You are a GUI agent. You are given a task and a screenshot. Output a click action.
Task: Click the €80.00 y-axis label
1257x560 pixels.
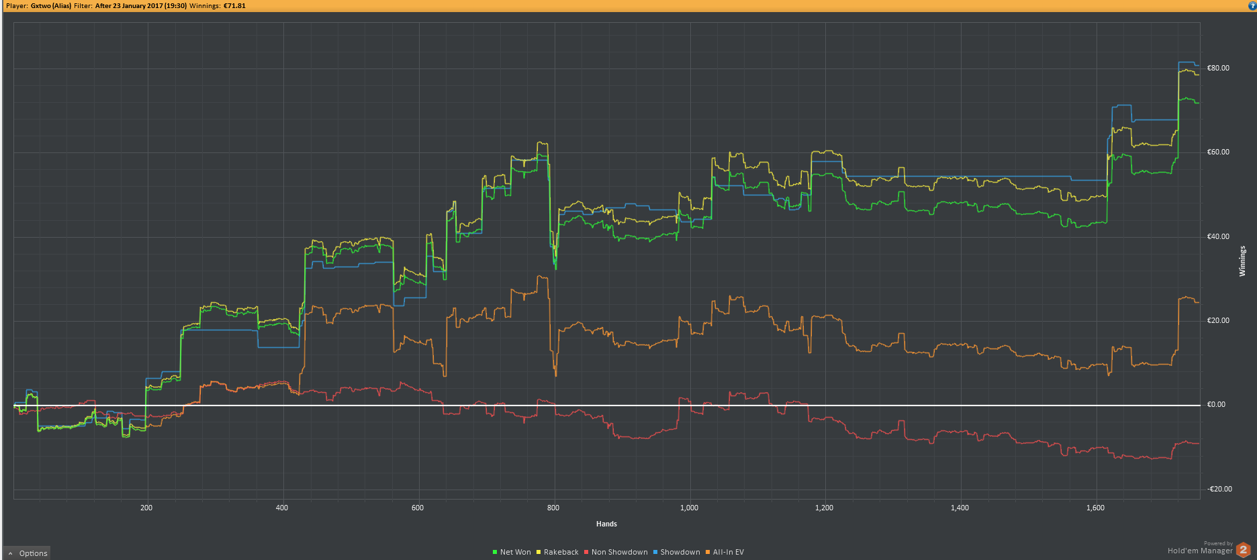[x=1218, y=68]
